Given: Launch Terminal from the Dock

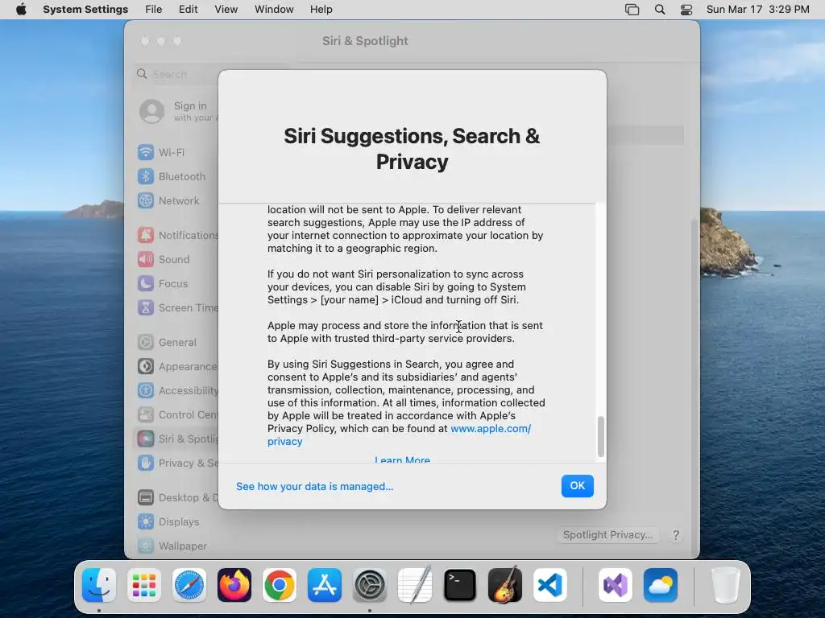Looking at the screenshot, I should [460, 585].
